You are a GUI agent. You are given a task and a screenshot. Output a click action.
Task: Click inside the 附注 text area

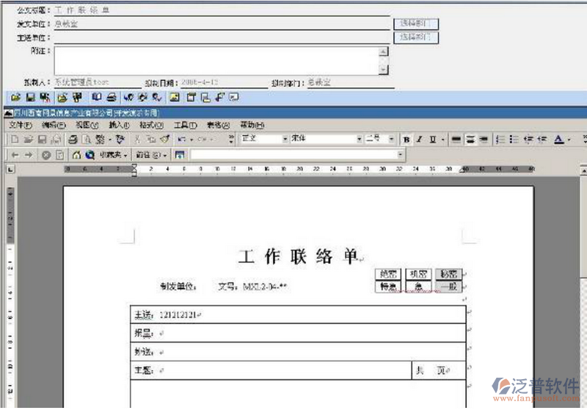[x=216, y=60]
